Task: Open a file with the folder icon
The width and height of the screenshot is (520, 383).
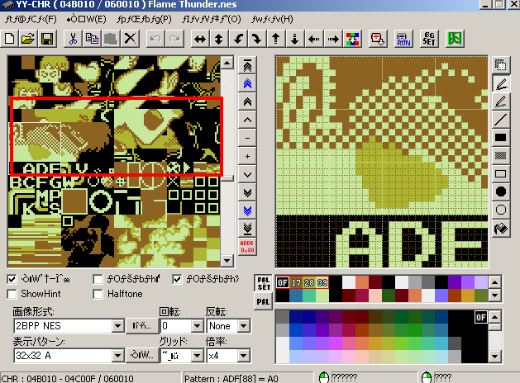Action: tap(28, 39)
